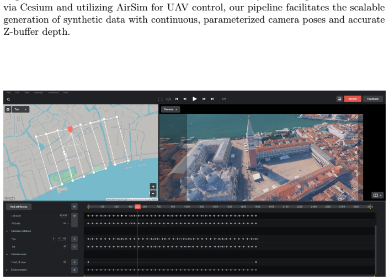Collapse the Camera rotation group
The image size is (389, 280).
[x=7, y=231]
